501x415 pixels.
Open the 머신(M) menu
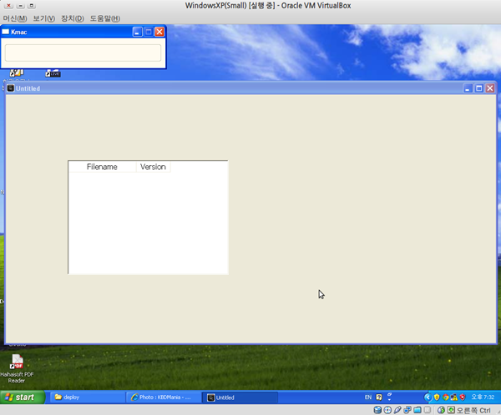tap(15, 18)
